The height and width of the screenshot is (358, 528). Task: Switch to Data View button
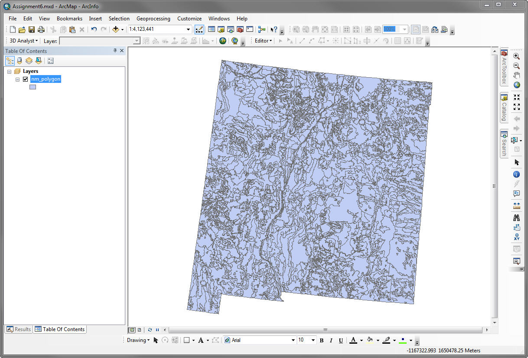pos(133,330)
